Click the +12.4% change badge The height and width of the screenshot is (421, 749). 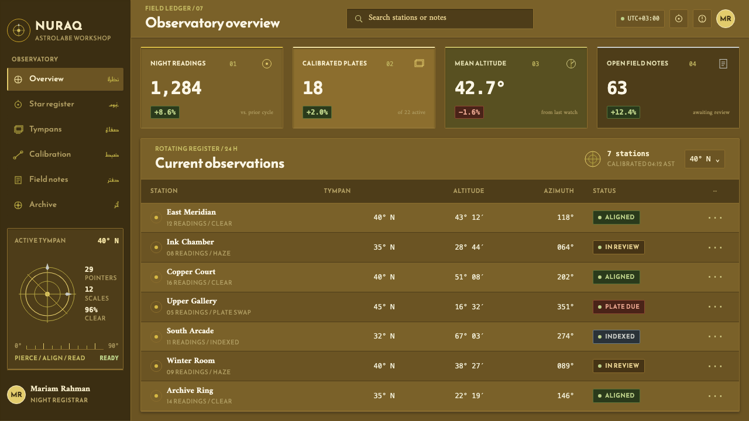click(x=623, y=112)
